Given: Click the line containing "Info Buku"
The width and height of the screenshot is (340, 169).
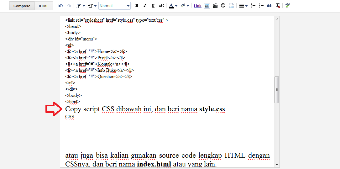Looking at the screenshot, I should (100, 70).
